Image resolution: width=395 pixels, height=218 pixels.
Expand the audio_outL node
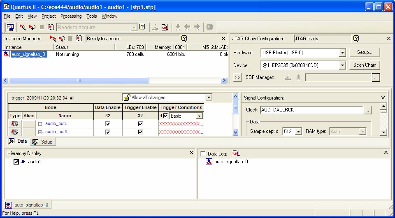pos(40,123)
